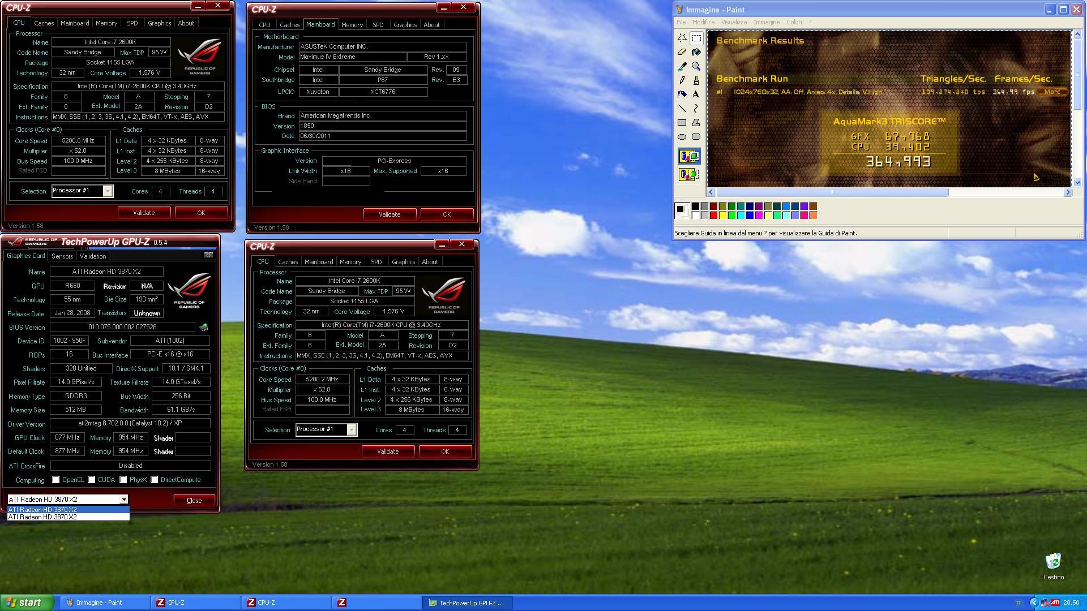
Task: Select the ellipse shape tool in Paint
Action: 682,137
